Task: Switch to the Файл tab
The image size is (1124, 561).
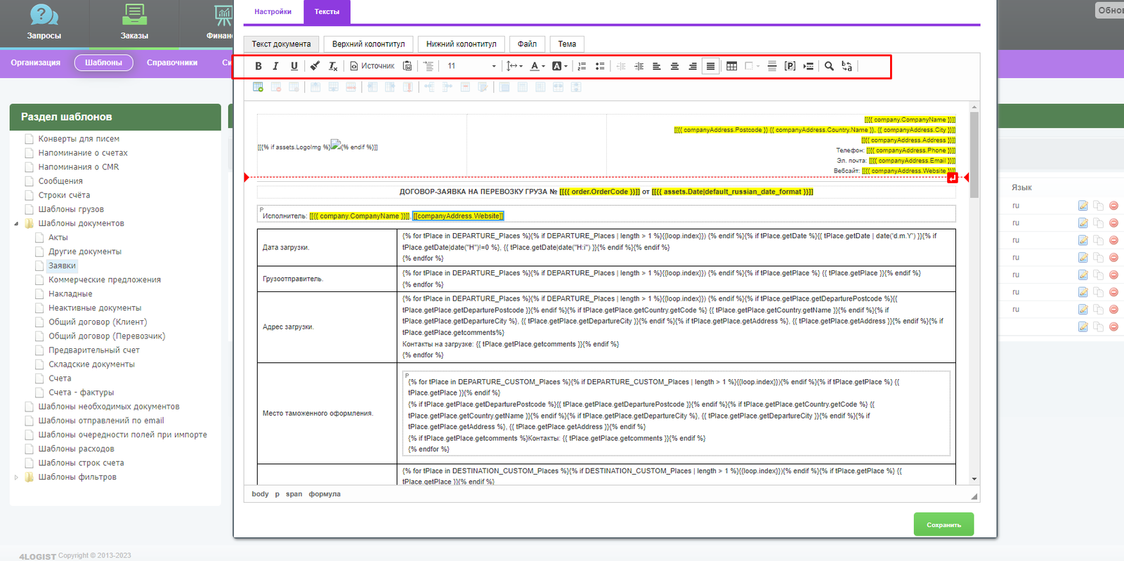Action: (527, 44)
